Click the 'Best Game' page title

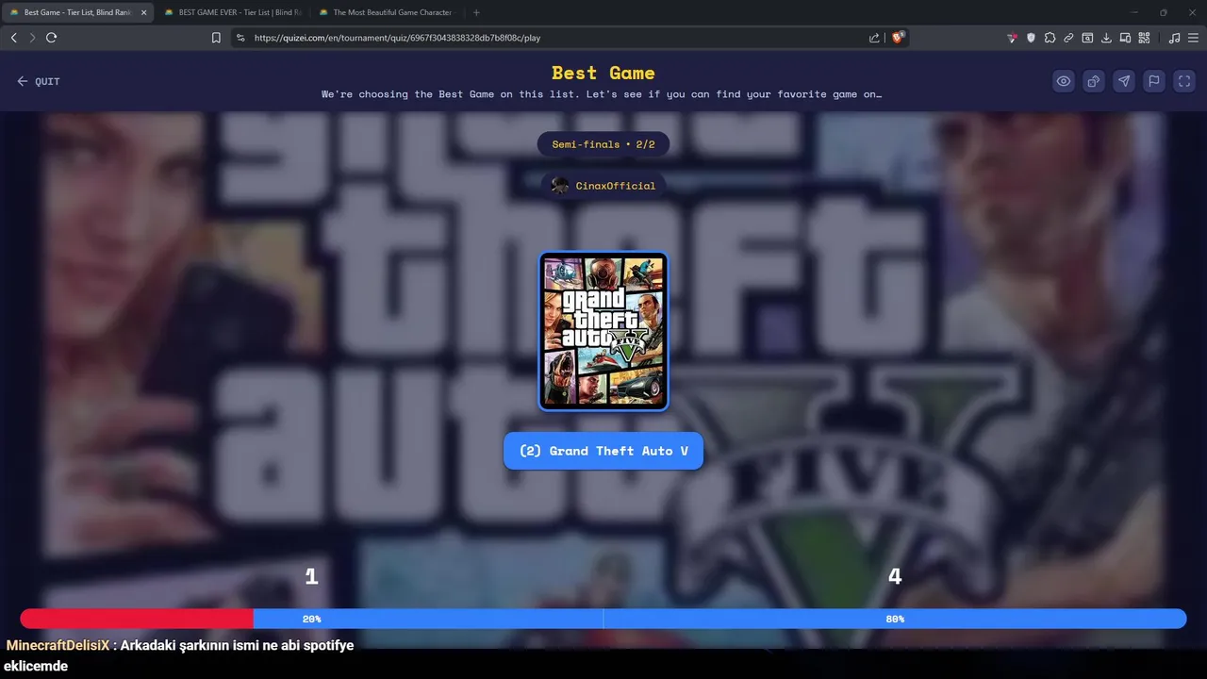(x=603, y=73)
